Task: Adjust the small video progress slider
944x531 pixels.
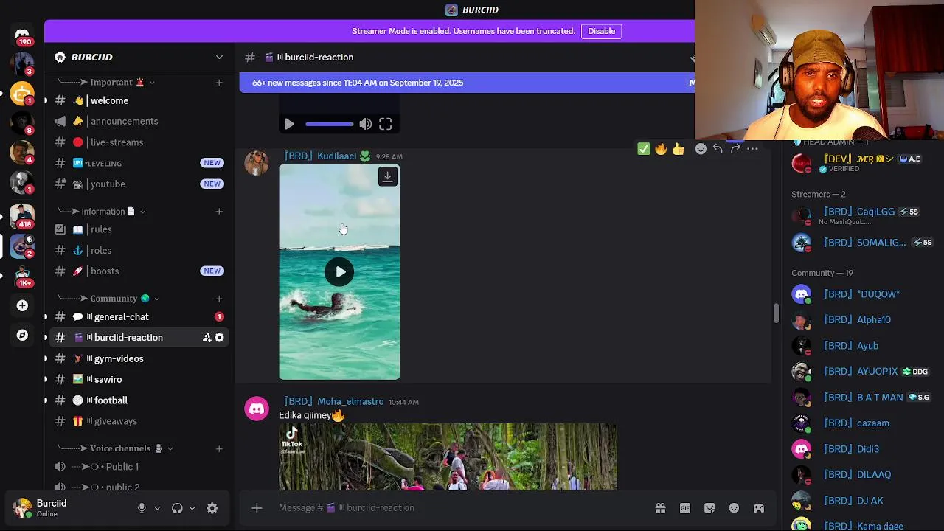Action: (x=329, y=124)
